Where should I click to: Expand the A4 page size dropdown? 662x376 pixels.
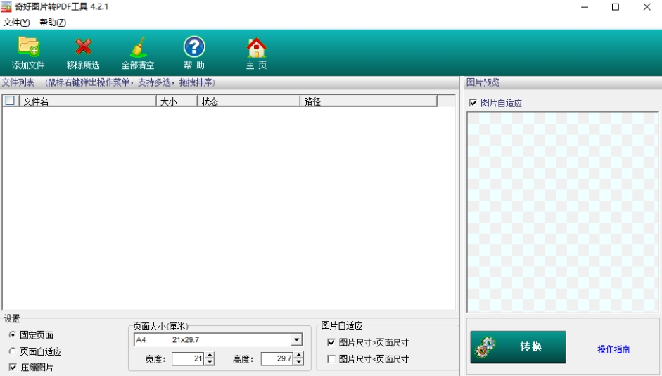click(x=296, y=340)
